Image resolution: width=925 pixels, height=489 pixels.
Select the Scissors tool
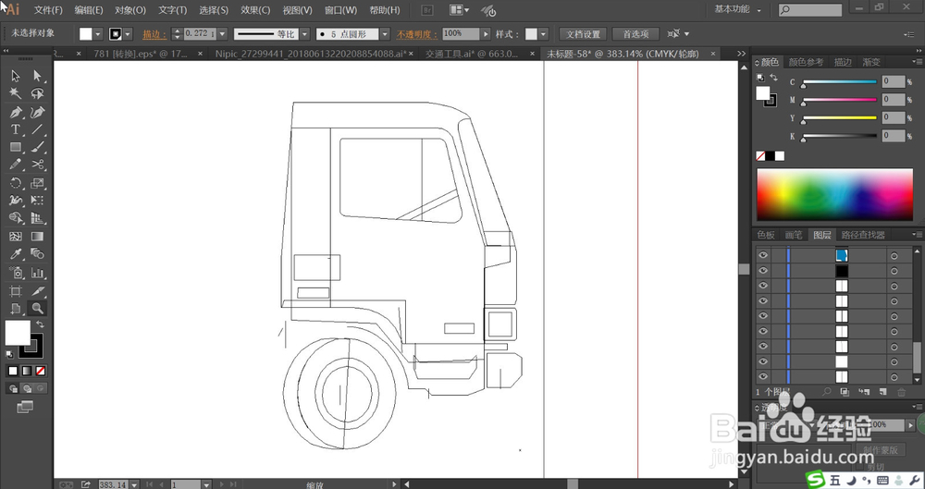pyautogui.click(x=37, y=165)
